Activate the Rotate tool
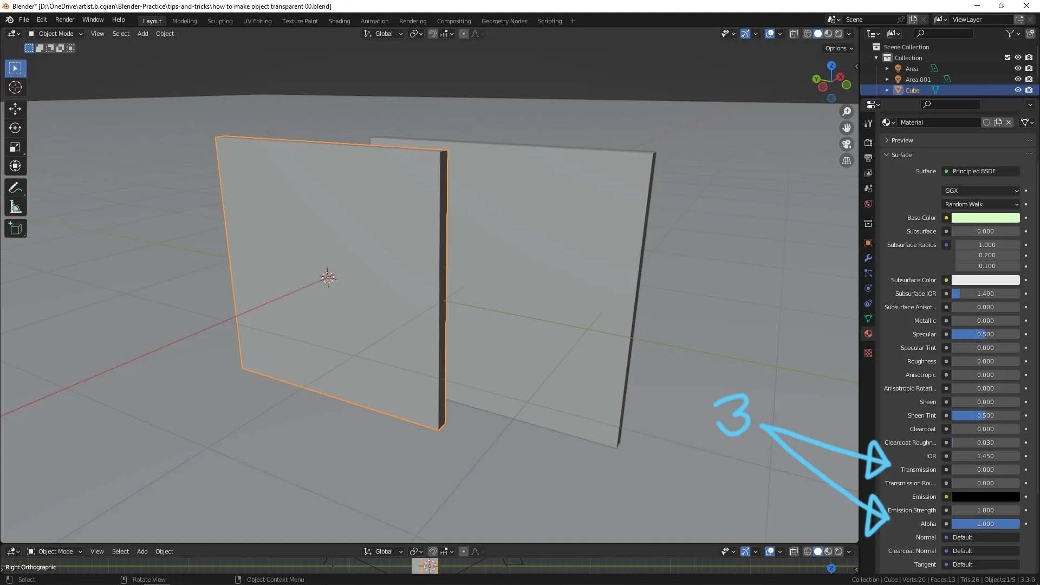The width and height of the screenshot is (1040, 585). (x=15, y=128)
